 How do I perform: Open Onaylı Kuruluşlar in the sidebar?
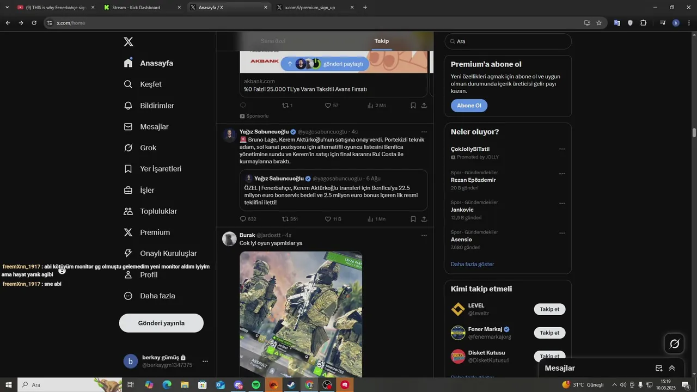pos(160,254)
